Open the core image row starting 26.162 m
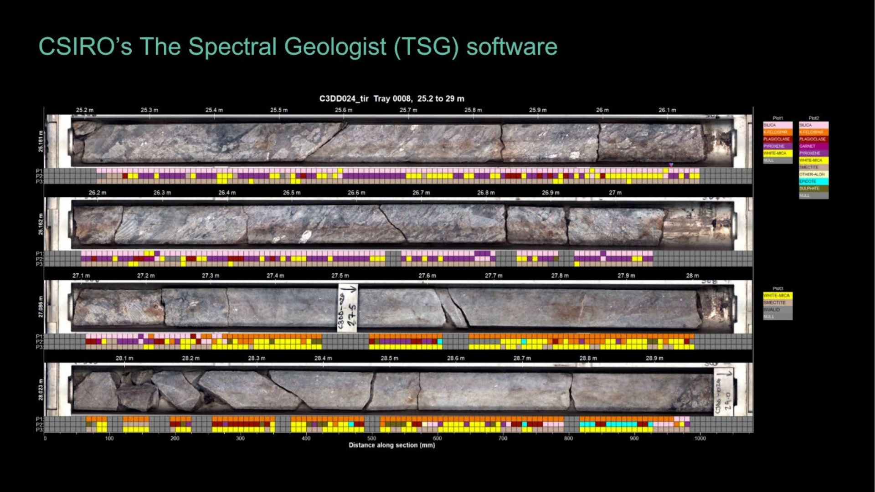Viewport: 875px width, 492px height. pos(399,224)
